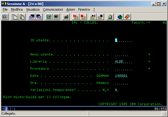Click the Variaziони temporanee N field
This screenshot has height=117, width=168.
[x=116, y=90]
